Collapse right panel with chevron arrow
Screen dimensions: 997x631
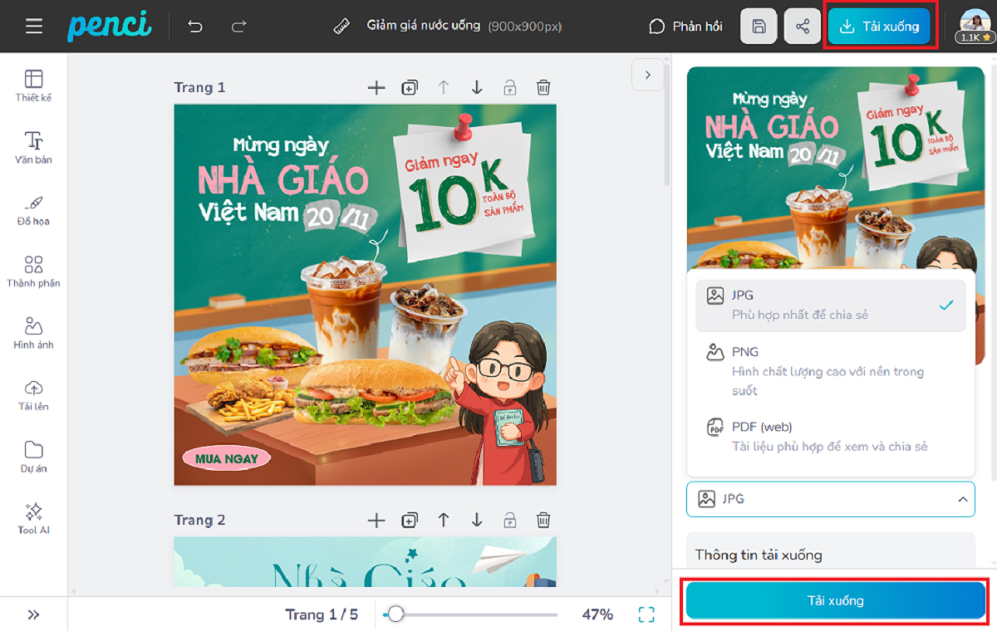647,75
